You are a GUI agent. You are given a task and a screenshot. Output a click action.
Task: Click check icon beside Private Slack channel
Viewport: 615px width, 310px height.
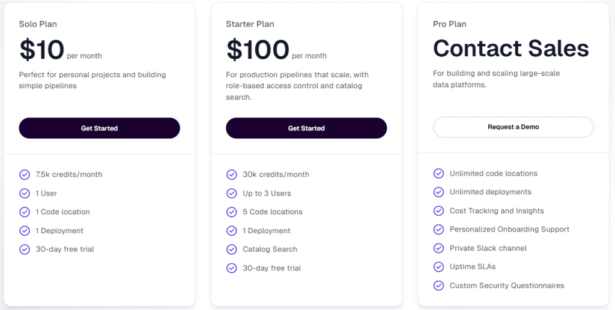pyautogui.click(x=438, y=248)
